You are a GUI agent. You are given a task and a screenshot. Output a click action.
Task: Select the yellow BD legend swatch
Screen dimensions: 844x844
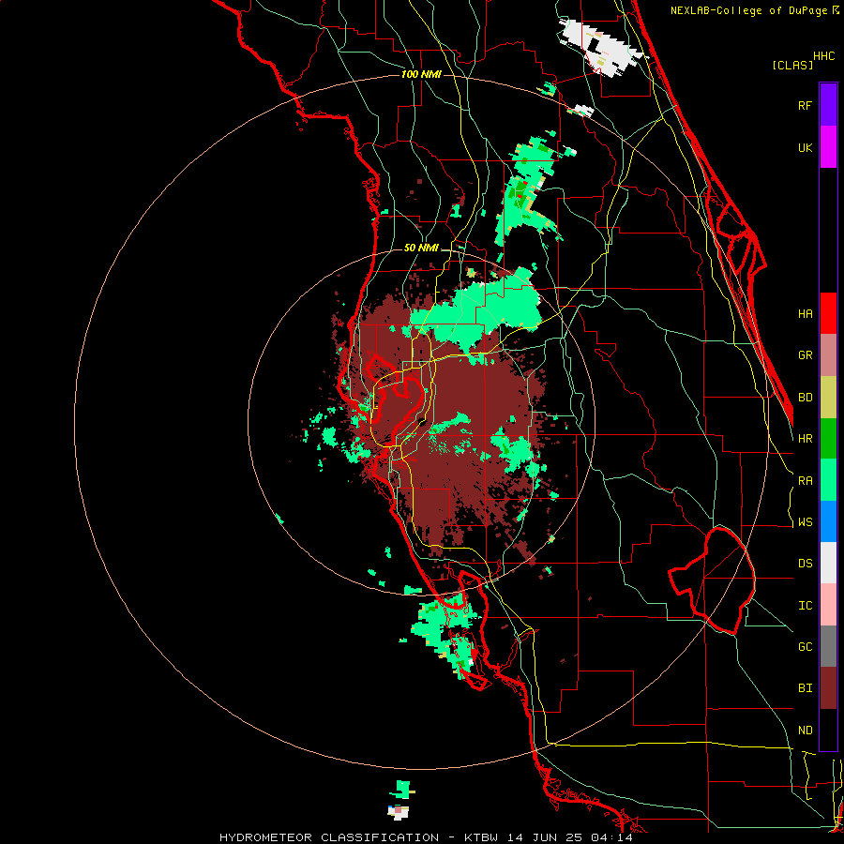tap(828, 398)
